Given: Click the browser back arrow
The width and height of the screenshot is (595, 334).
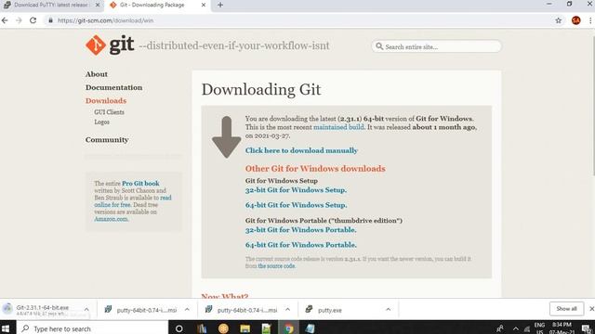Looking at the screenshot, I should click(5, 20).
